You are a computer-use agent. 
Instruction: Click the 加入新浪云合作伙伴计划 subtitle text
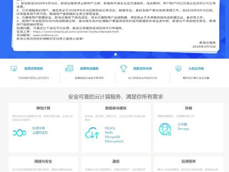click(x=143, y=78)
